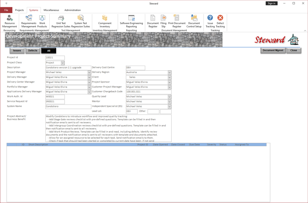
Task: Open Issue Tracking
Action: [x=210, y=21]
